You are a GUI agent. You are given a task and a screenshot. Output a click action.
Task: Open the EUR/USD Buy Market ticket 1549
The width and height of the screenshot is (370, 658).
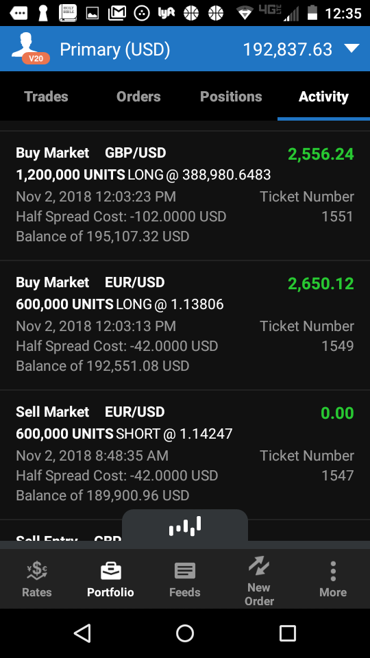185,325
